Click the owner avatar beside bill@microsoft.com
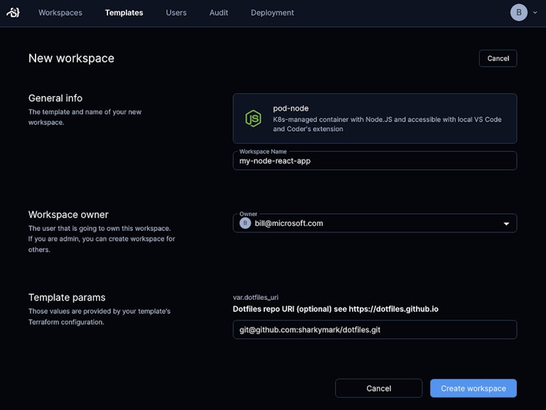The width and height of the screenshot is (546, 410). [245, 223]
